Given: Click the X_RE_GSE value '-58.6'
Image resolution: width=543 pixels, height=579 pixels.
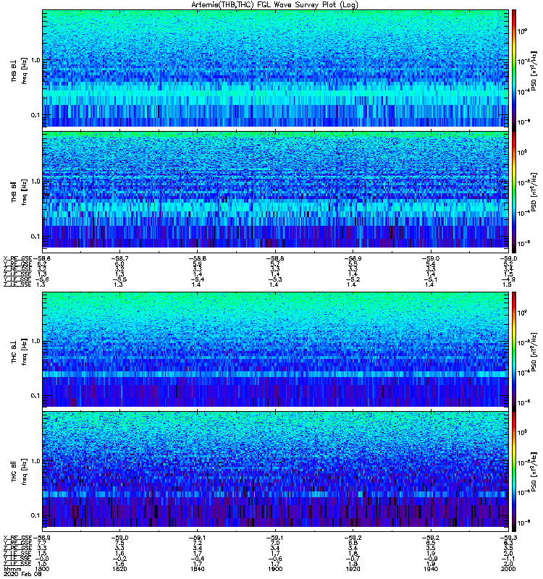Looking at the screenshot, I should click(42, 258).
